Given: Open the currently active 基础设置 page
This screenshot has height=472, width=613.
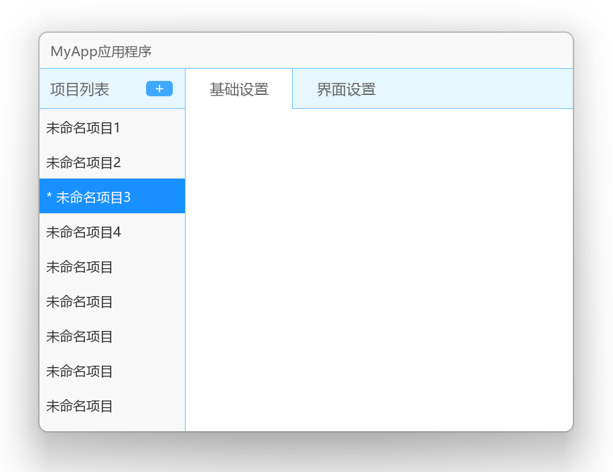Looking at the screenshot, I should [239, 88].
